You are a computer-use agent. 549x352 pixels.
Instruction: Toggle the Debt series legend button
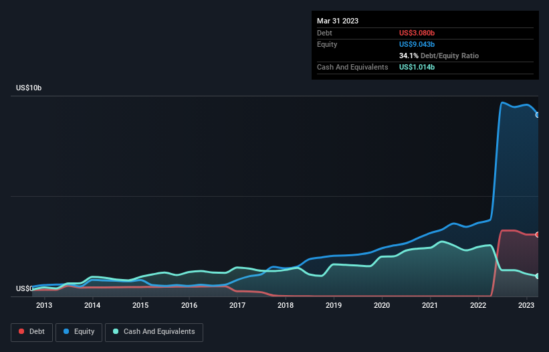click(x=32, y=332)
